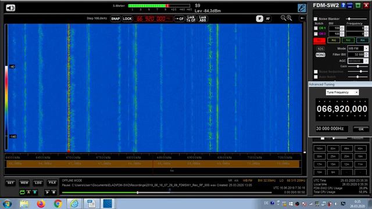Enable the Noise Reduction checkbox

click(x=316, y=71)
